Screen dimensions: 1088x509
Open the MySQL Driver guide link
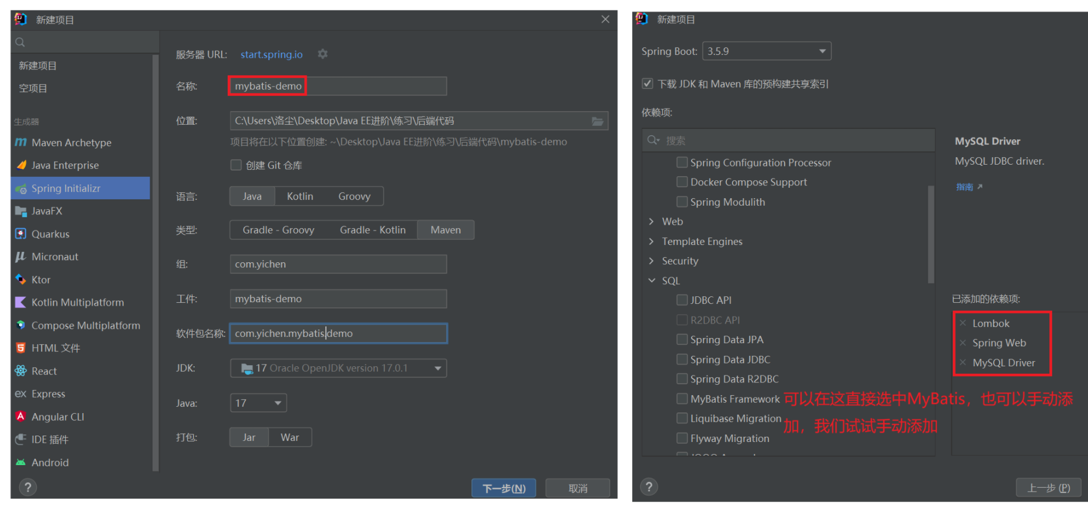click(969, 187)
